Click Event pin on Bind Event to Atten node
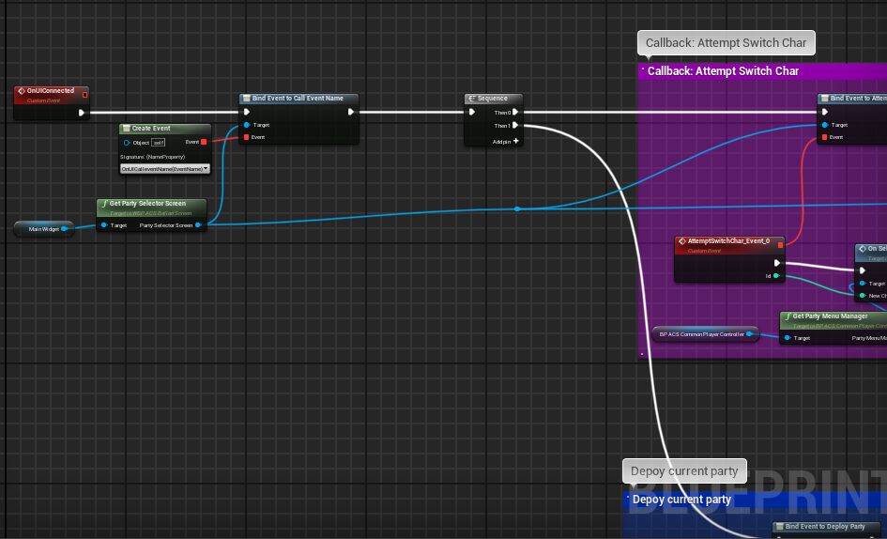 point(825,137)
